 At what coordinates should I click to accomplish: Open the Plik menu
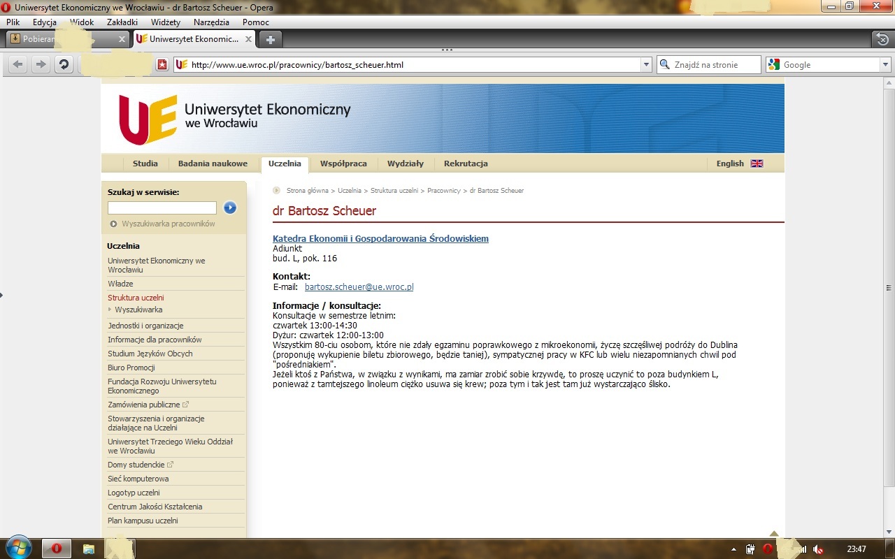(x=13, y=22)
